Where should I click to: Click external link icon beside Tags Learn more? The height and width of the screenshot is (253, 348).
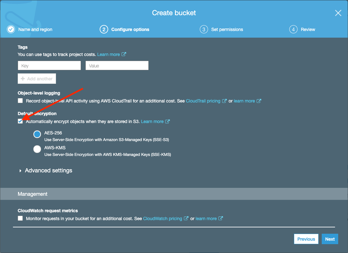[124, 54]
